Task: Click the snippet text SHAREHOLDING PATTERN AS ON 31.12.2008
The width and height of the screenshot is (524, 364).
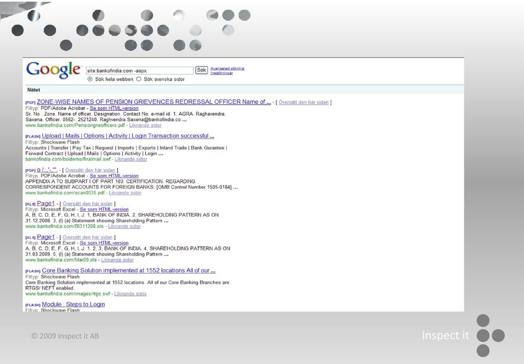Action: point(122,218)
